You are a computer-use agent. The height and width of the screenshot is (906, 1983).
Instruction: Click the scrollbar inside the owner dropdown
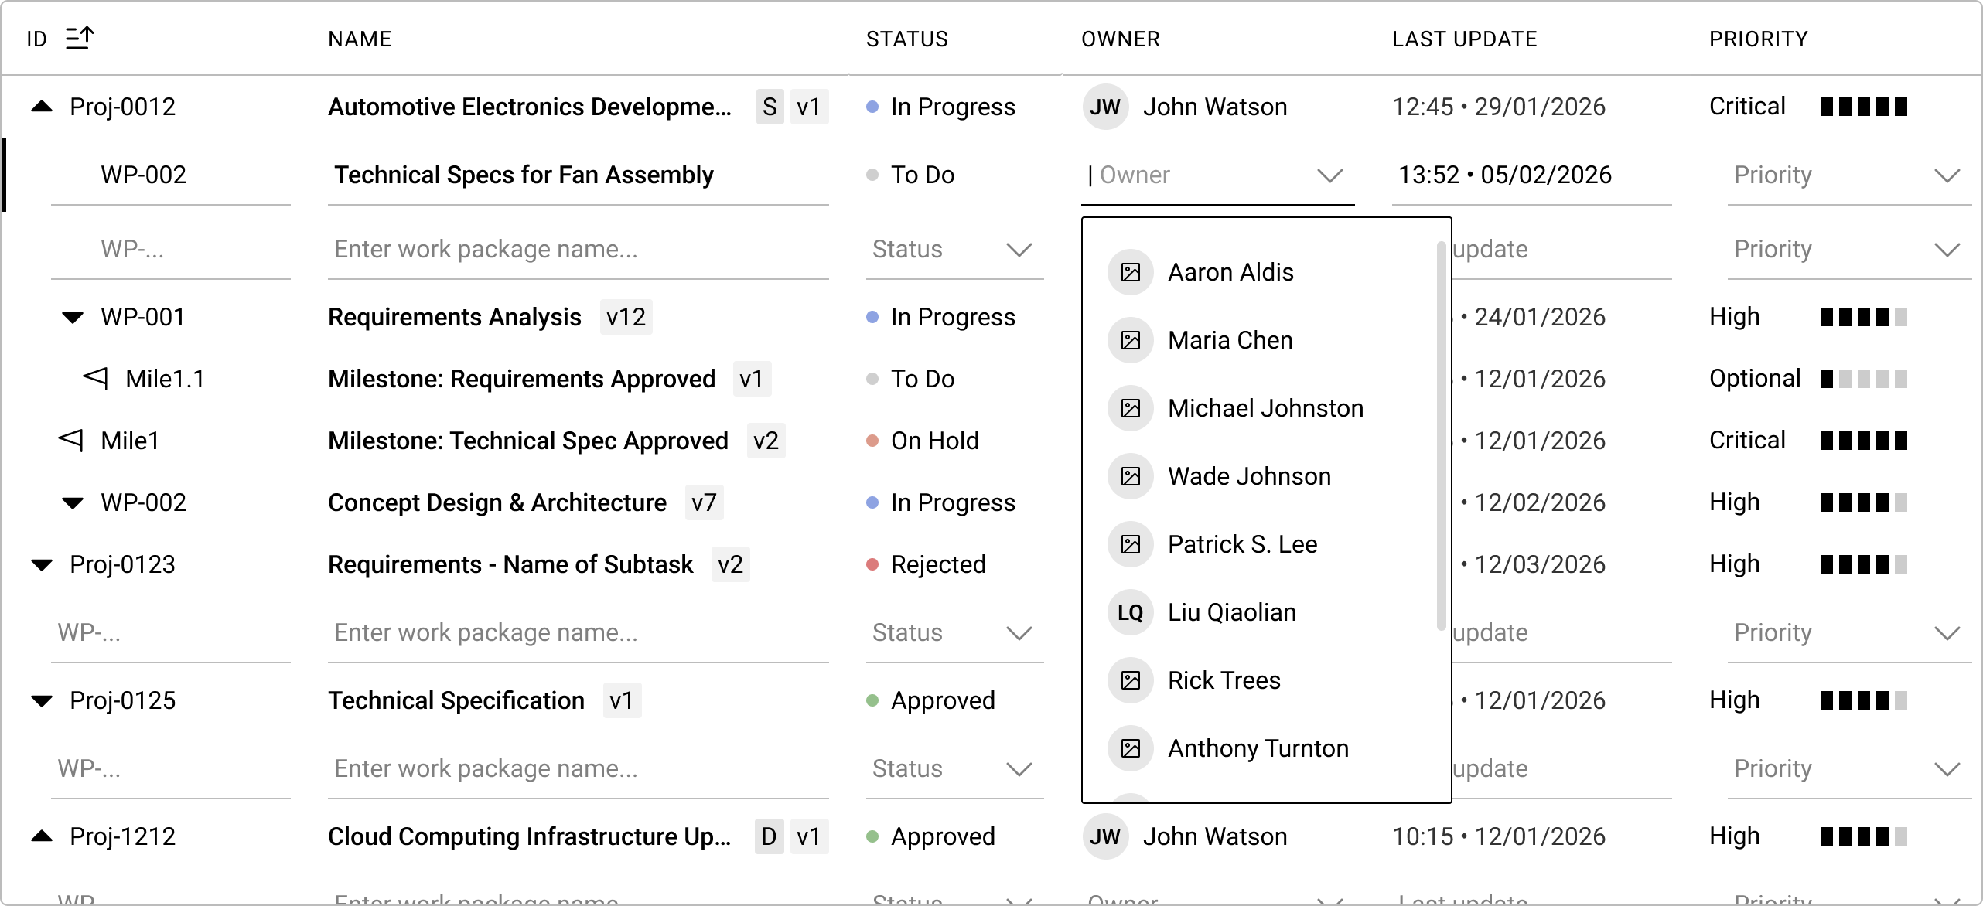click(x=1439, y=433)
